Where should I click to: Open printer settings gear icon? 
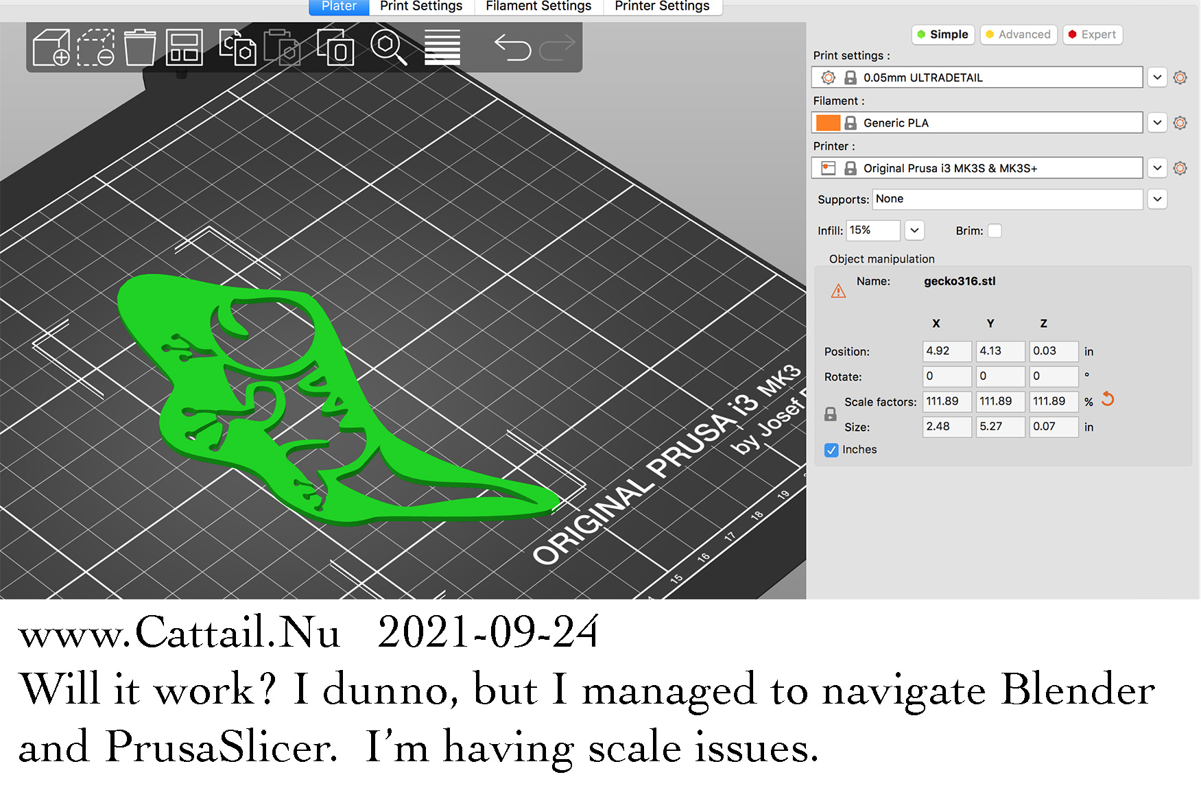pyautogui.click(x=1180, y=168)
